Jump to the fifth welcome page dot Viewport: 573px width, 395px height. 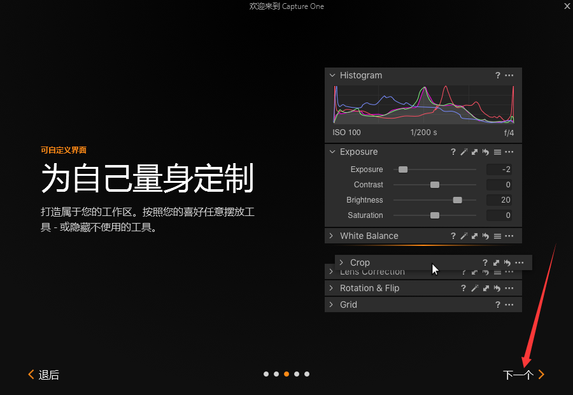[307, 374]
